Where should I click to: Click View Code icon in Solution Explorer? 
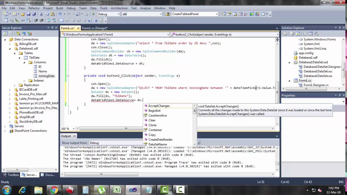[305, 34]
